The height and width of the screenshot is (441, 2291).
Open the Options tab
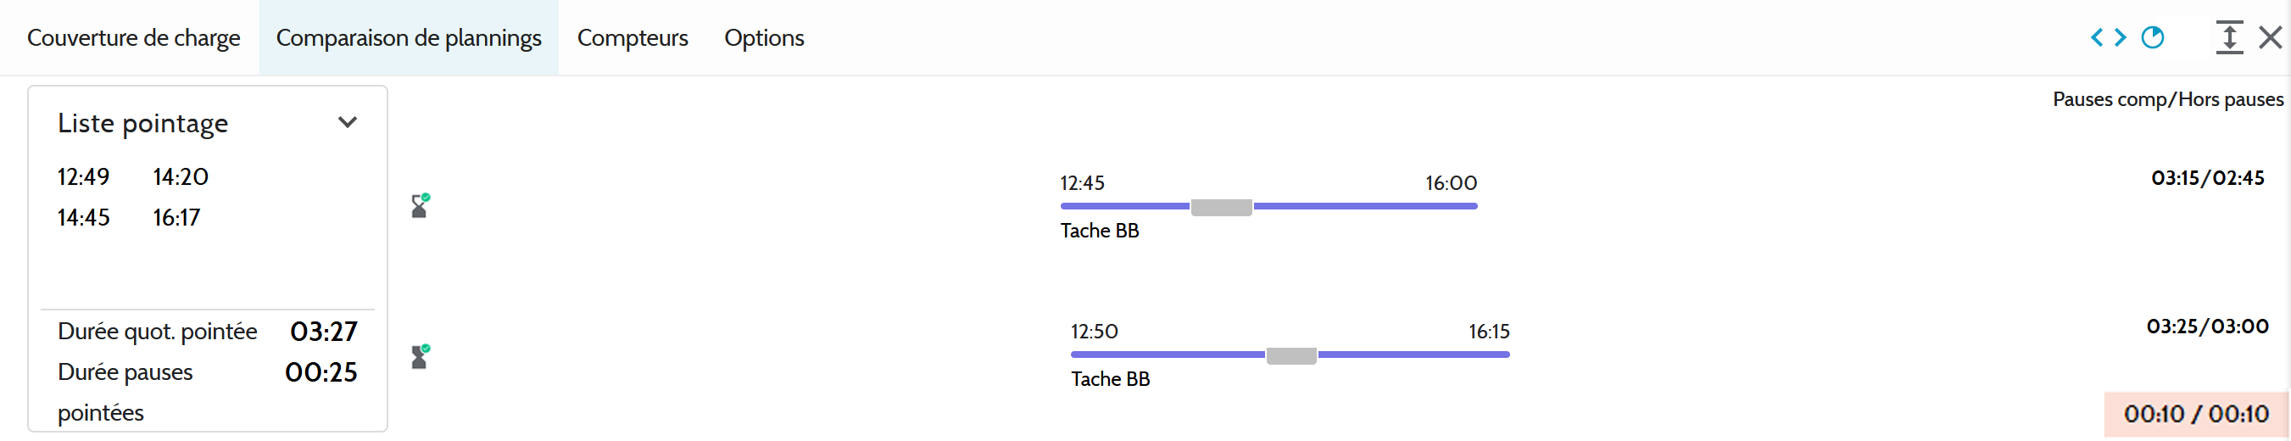764,38
